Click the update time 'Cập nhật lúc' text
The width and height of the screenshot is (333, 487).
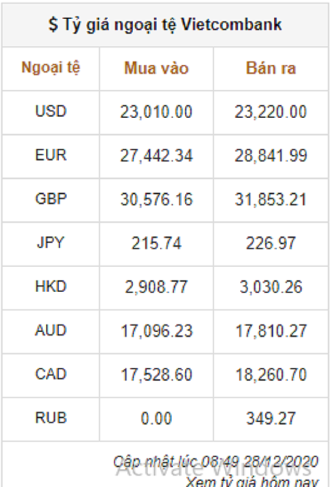[x=216, y=461]
